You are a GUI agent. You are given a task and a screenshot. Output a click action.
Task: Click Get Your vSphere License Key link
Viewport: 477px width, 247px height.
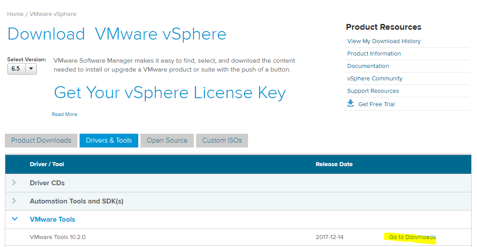pos(170,93)
